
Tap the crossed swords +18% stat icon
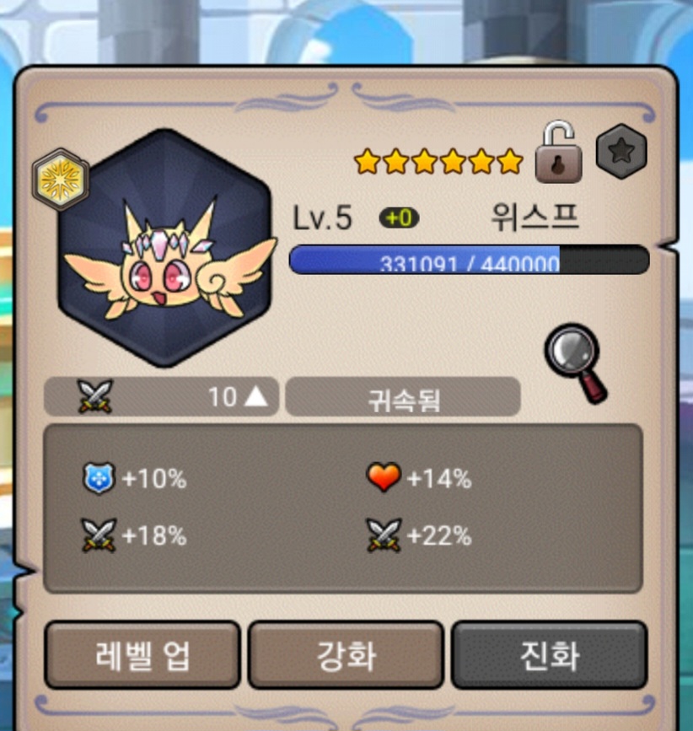coord(99,535)
